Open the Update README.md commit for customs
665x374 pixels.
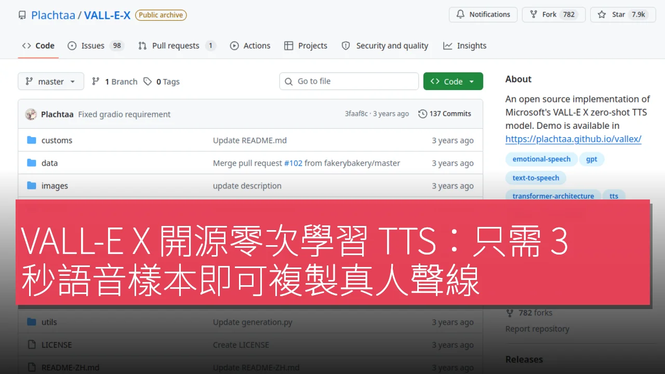pos(250,140)
